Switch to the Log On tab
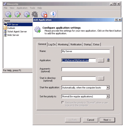Screen dimensions: 125x127 [x=52, y=45]
